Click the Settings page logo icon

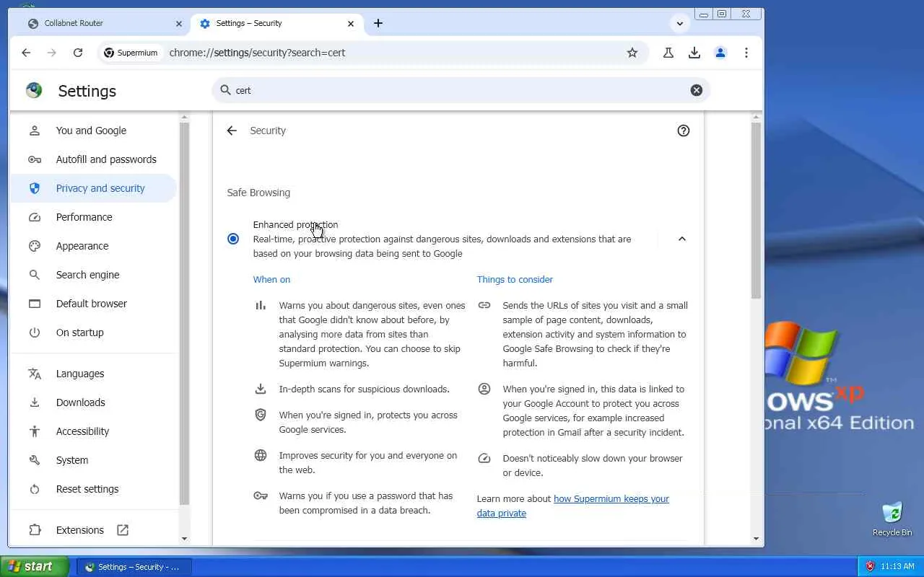pos(34,90)
